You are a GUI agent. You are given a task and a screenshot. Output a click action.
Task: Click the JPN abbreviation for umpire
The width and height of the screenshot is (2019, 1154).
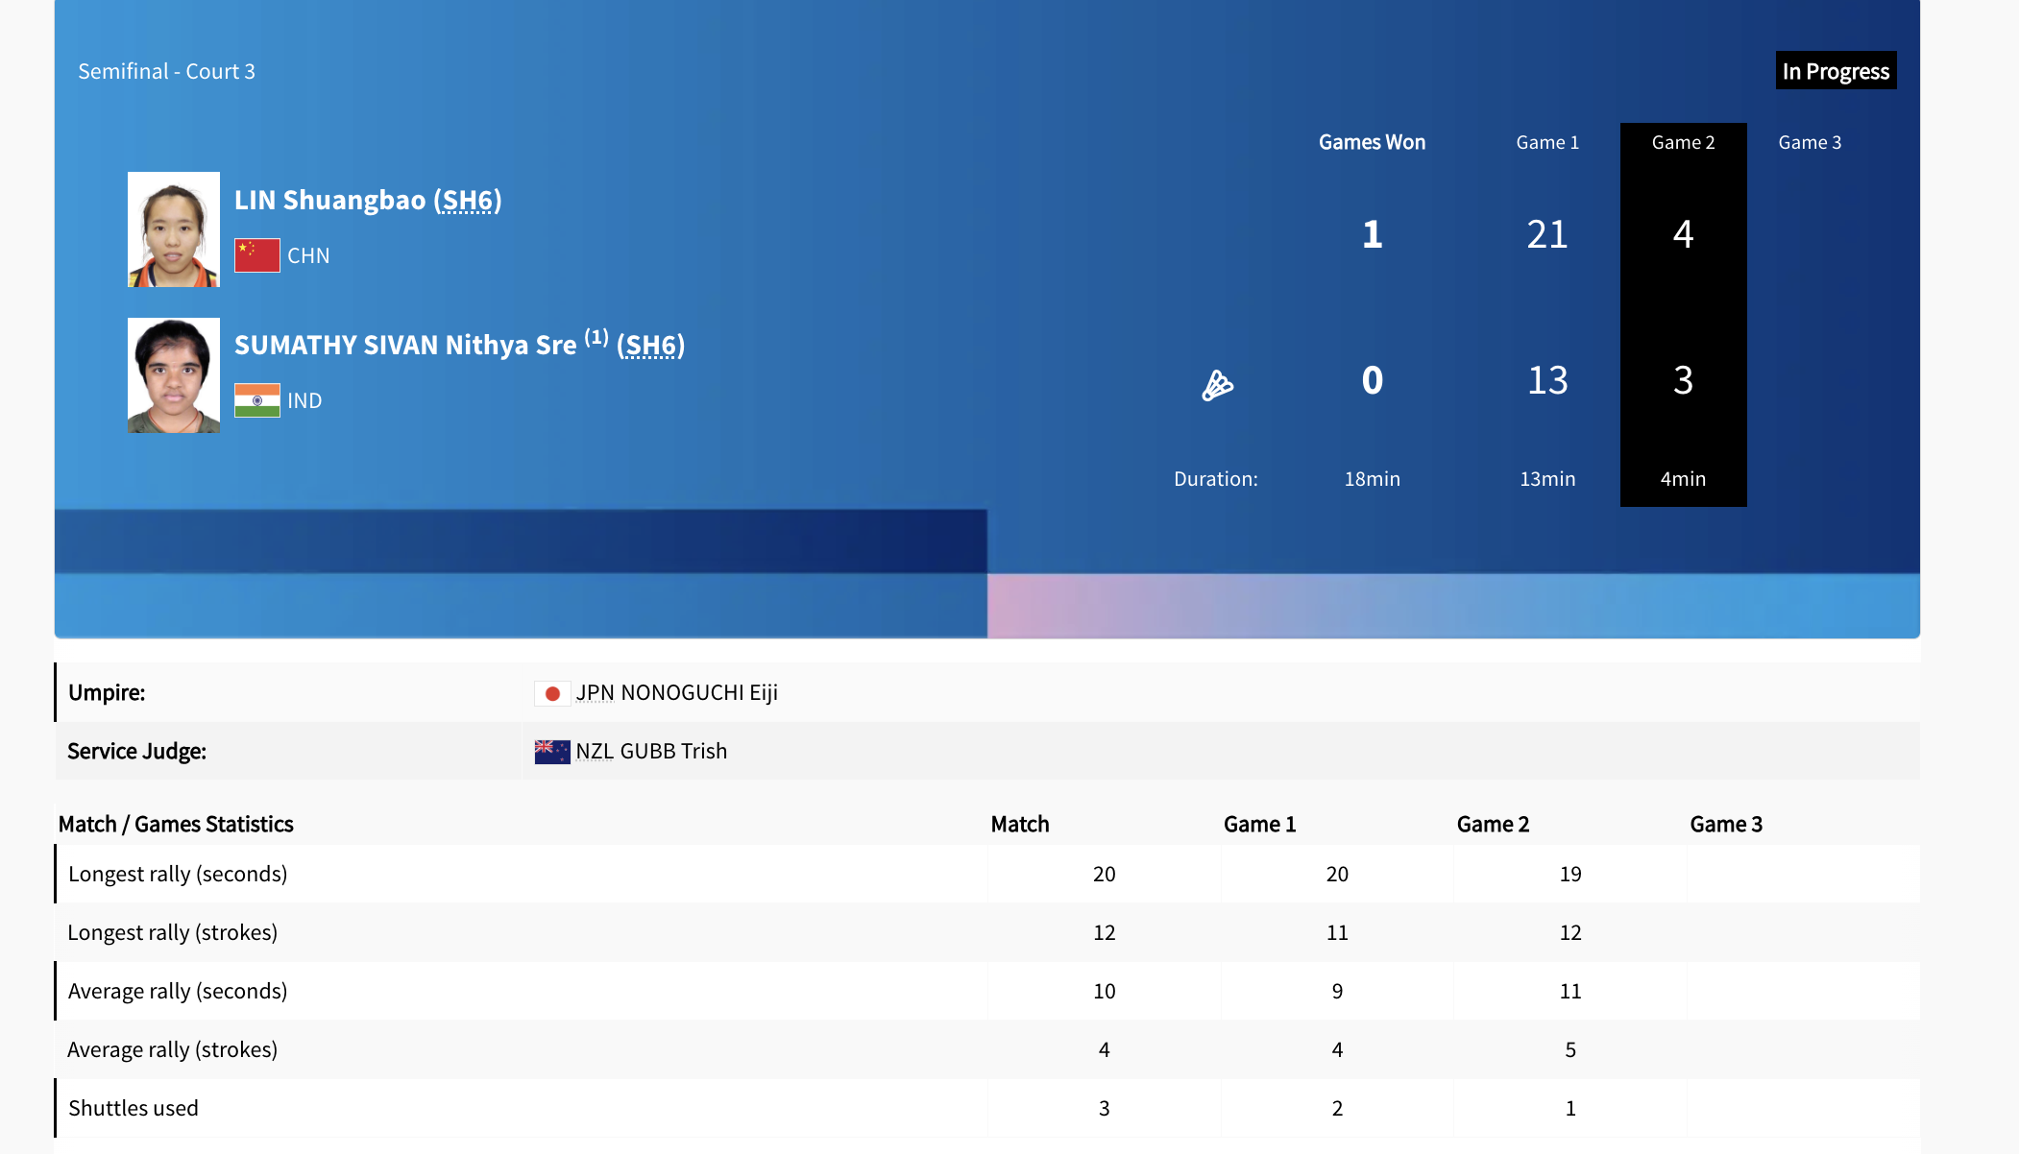(x=595, y=693)
